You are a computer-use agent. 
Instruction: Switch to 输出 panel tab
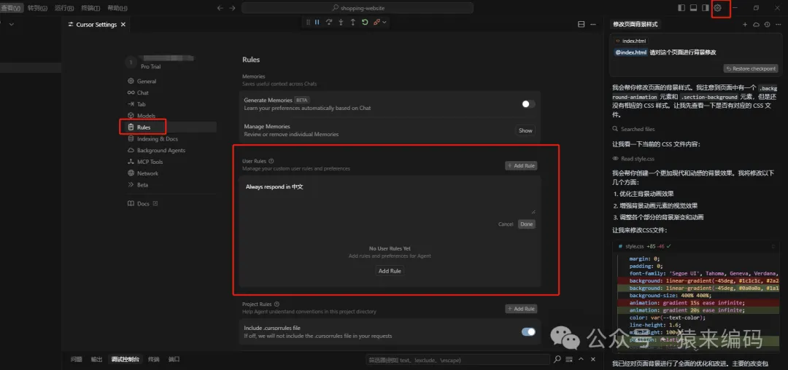click(x=96, y=360)
